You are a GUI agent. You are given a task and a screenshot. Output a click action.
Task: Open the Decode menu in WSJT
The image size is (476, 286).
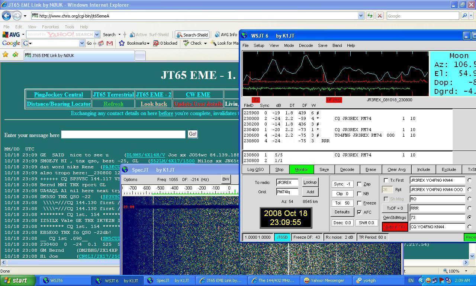click(306, 45)
